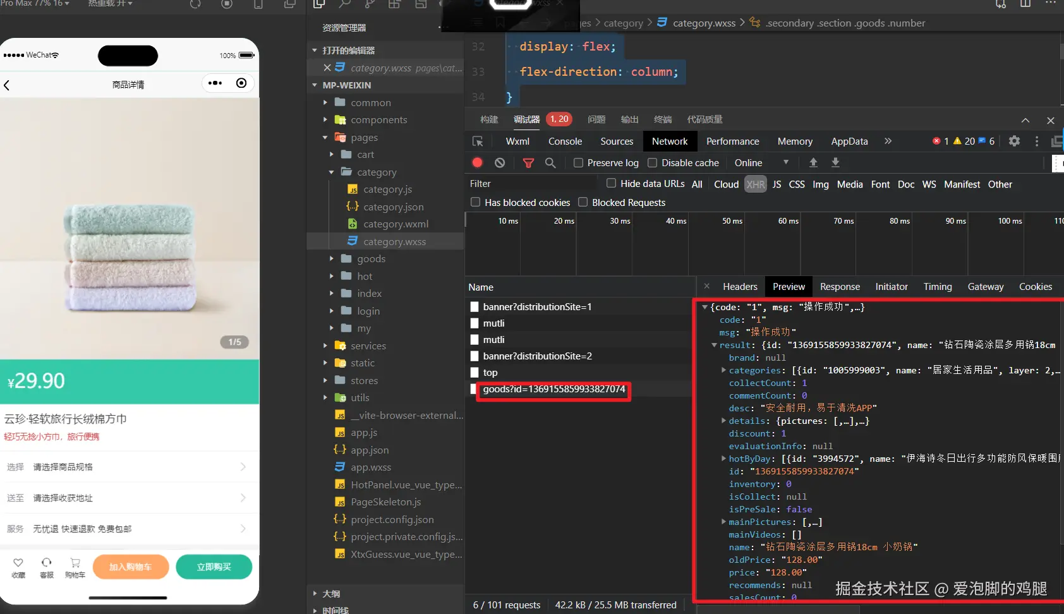Click the capsule close circle button

241,83
